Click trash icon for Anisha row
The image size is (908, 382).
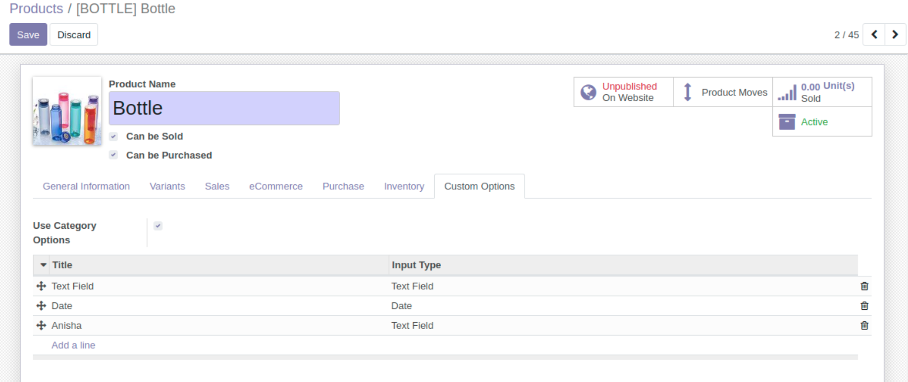pos(864,326)
